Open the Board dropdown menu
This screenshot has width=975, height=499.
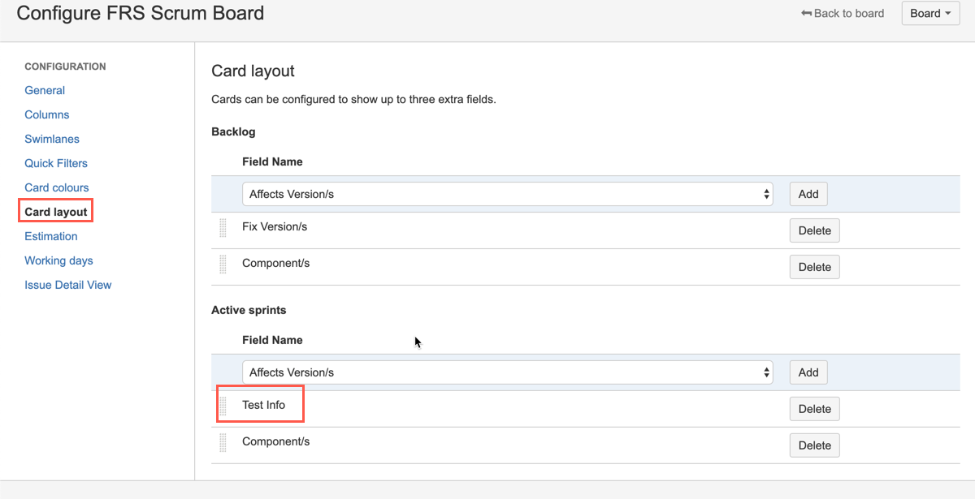click(x=930, y=13)
